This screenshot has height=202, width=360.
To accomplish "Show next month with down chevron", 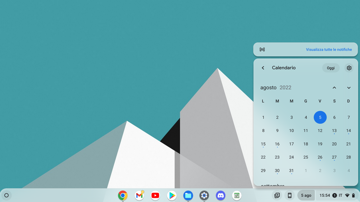I will coord(349,88).
